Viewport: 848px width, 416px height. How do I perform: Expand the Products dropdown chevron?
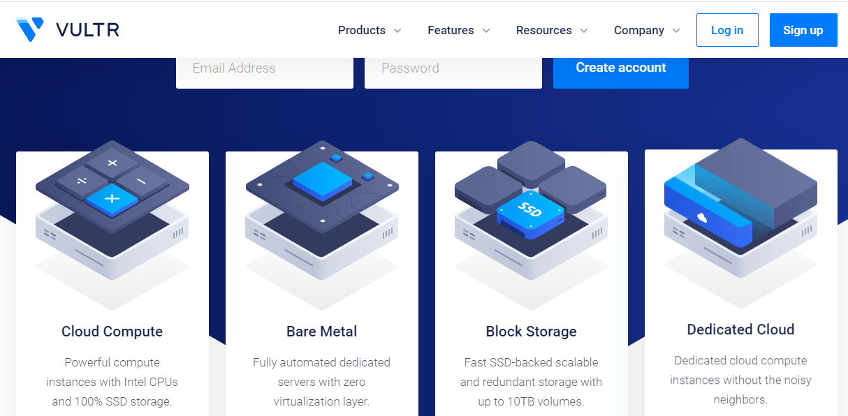(397, 31)
